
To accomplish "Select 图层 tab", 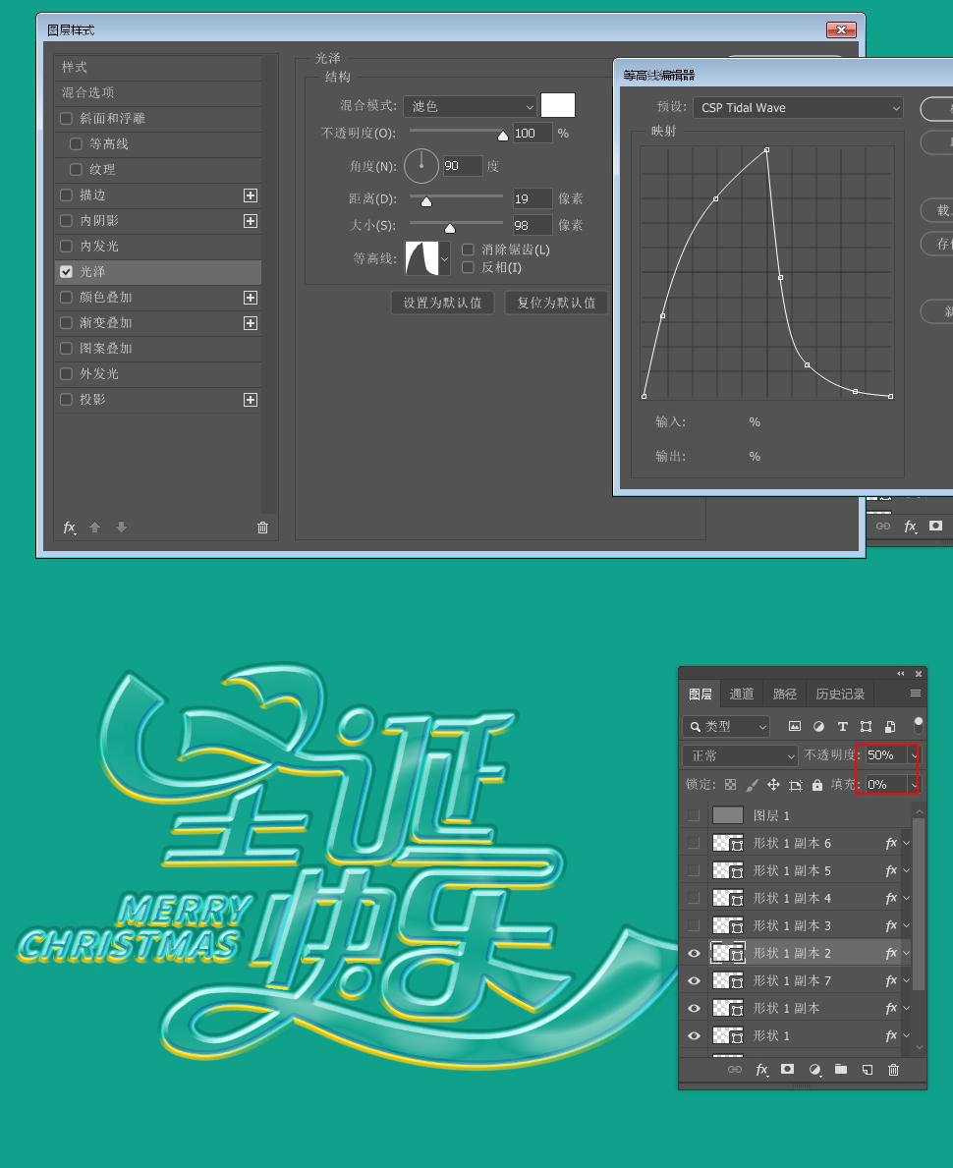I will pos(700,694).
